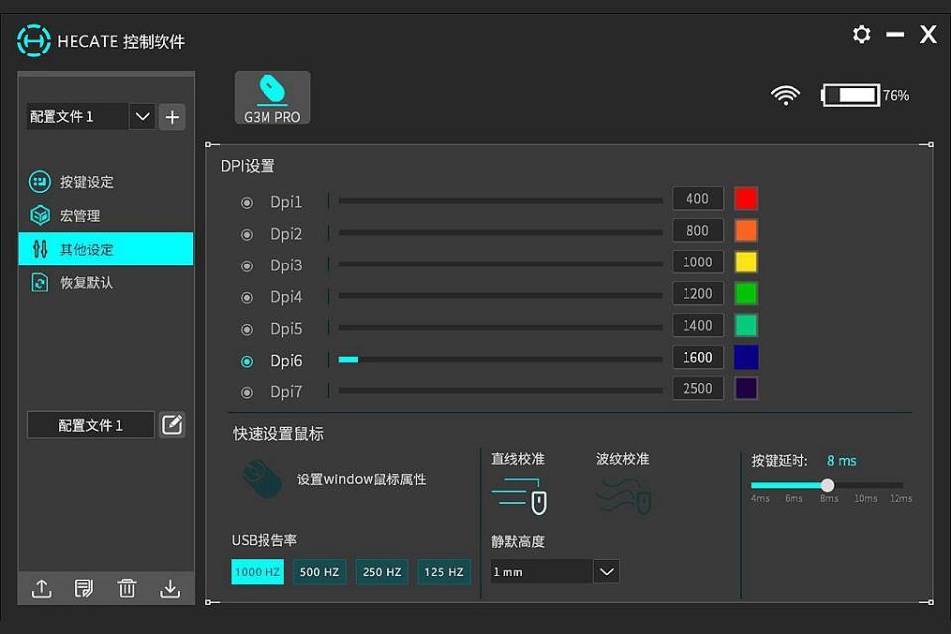Select the 其他设定 menu item

click(x=106, y=249)
